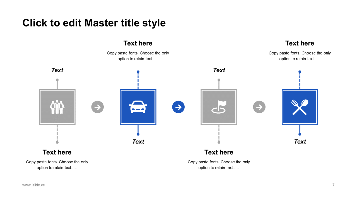Click gray arrow circle between flag and fork-spoon
The width and height of the screenshot is (357, 200).
[259, 107]
